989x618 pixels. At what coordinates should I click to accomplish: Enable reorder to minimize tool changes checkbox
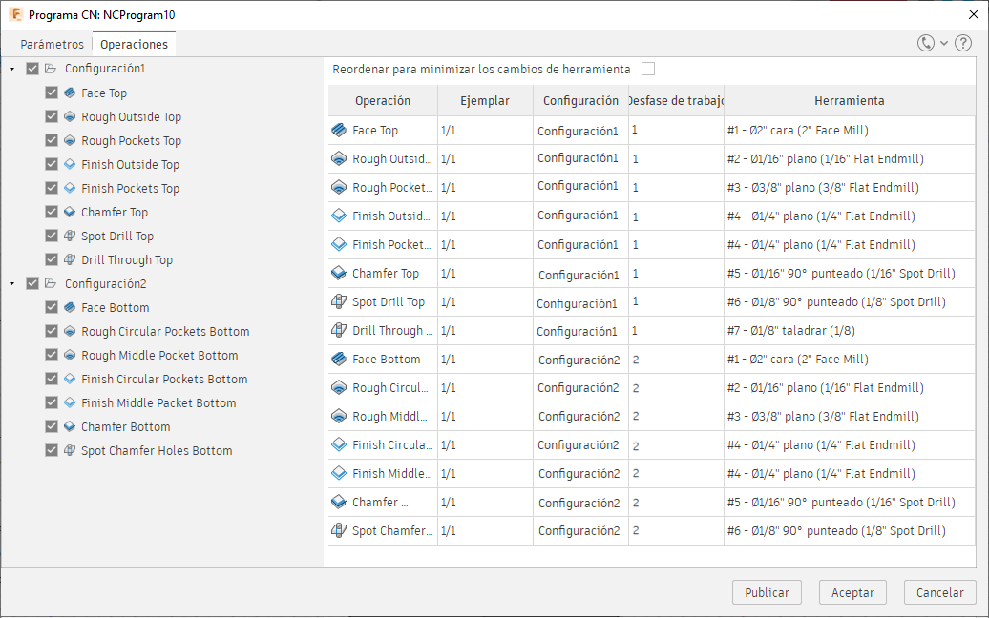pyautogui.click(x=648, y=69)
